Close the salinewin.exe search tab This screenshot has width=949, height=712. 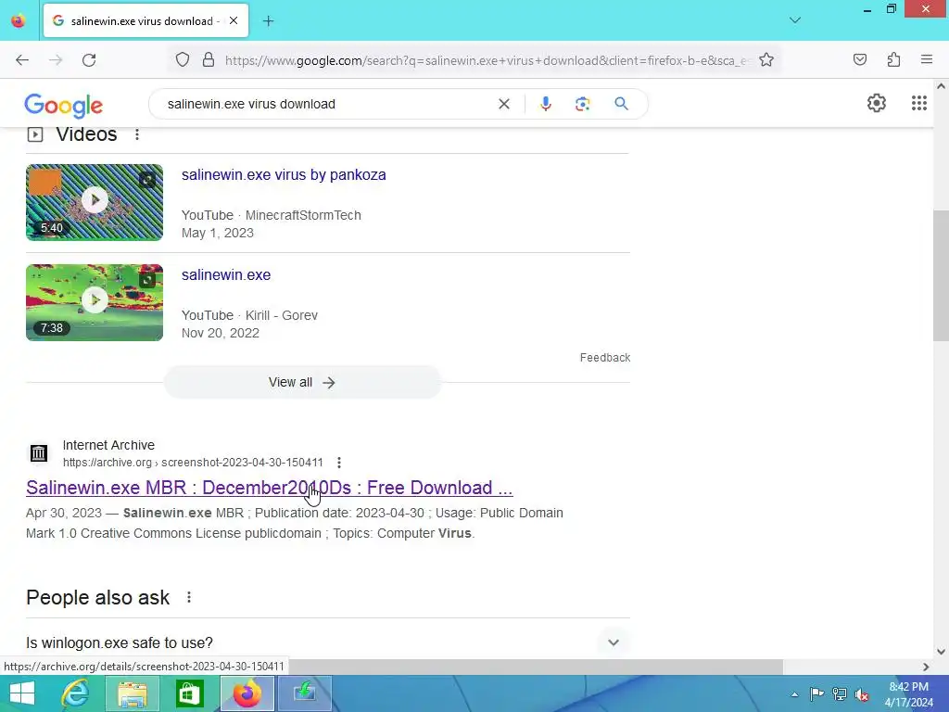point(234,20)
